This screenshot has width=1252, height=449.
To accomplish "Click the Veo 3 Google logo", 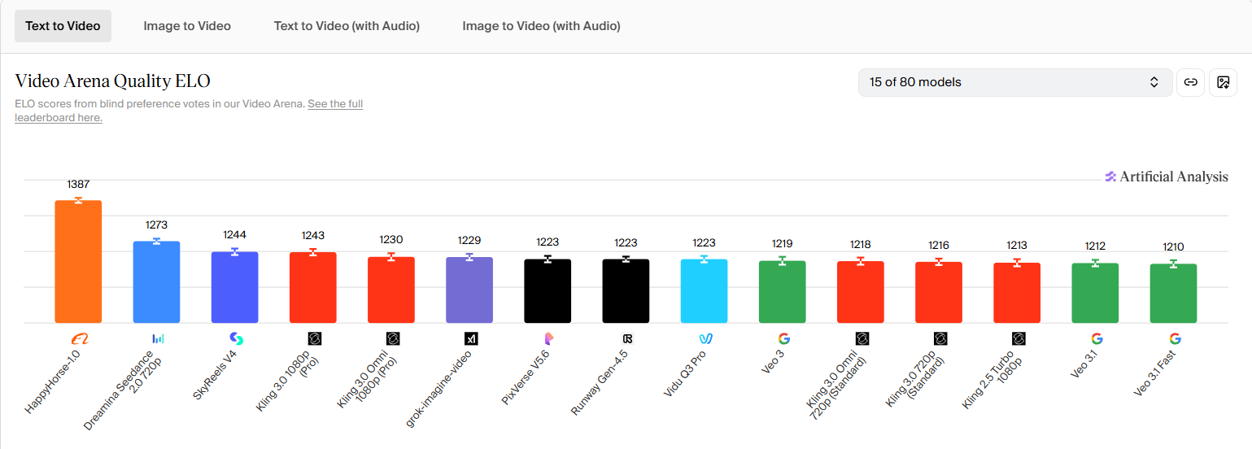I will click(x=783, y=338).
